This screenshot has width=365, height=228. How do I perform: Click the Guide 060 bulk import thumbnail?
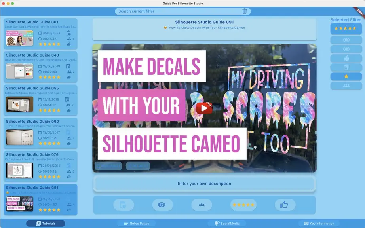(x=19, y=137)
